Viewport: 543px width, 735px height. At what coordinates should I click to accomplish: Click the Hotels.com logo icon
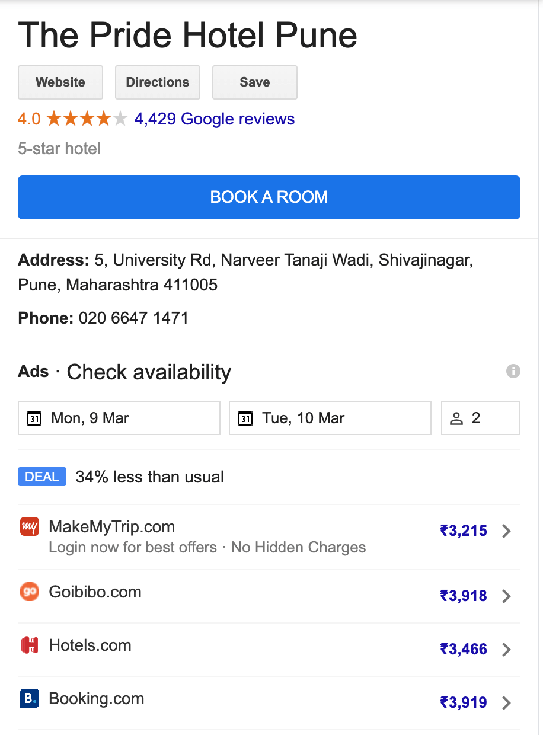click(x=30, y=645)
